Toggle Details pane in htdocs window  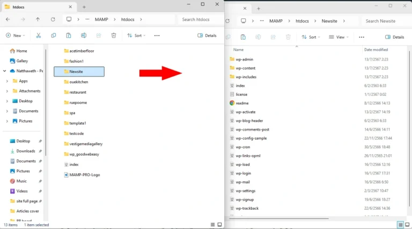point(207,35)
